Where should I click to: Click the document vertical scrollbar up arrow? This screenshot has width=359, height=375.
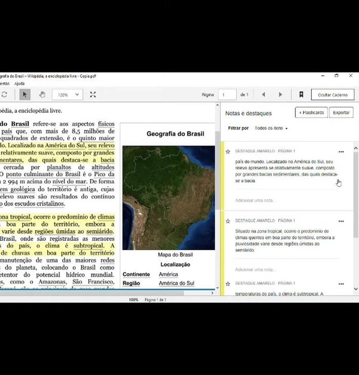tap(217, 105)
